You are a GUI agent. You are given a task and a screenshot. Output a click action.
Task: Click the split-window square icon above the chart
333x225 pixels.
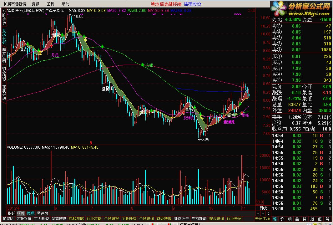[253, 10]
